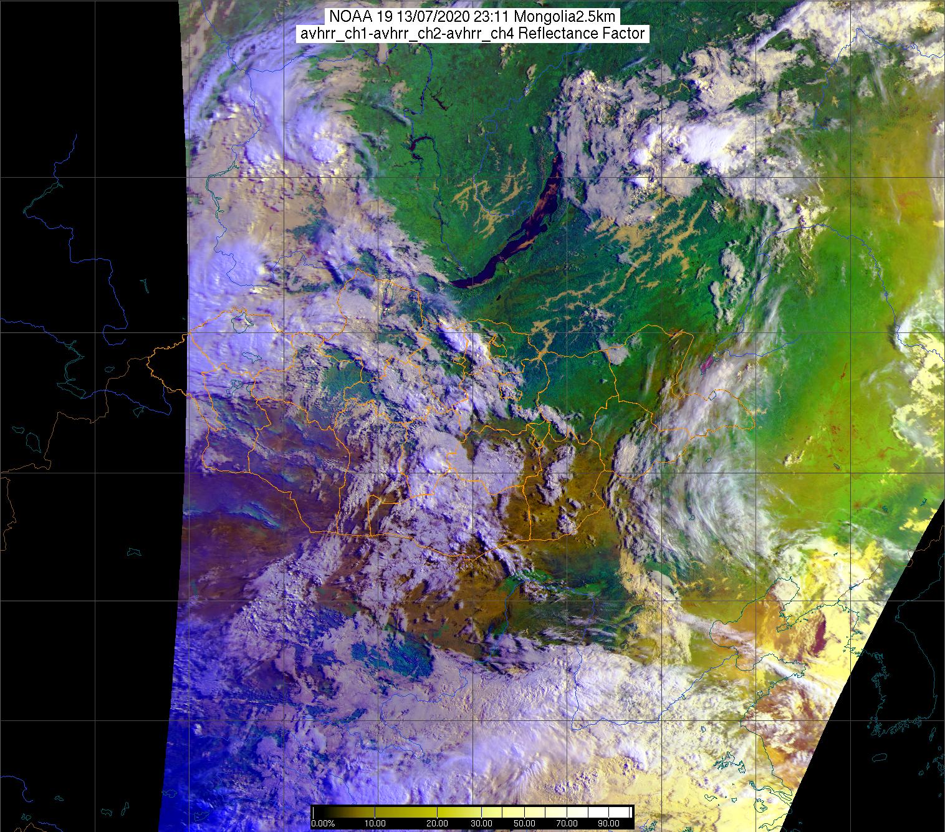
Task: Click the "0.00%" label on the reflectance scale
Action: 323,823
